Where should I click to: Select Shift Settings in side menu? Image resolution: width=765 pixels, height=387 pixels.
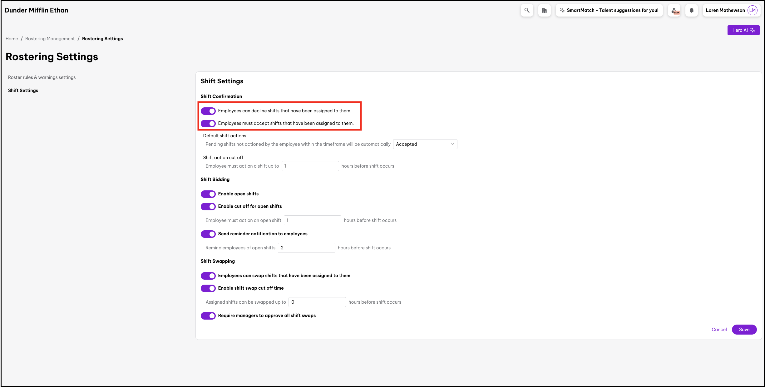click(23, 91)
